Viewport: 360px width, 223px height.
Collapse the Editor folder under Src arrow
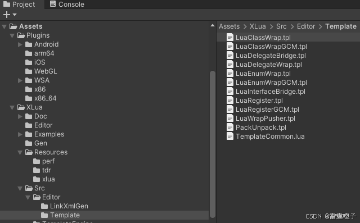pos(28,197)
